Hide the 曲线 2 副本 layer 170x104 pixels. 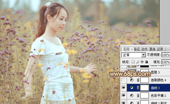click(x=123, y=103)
